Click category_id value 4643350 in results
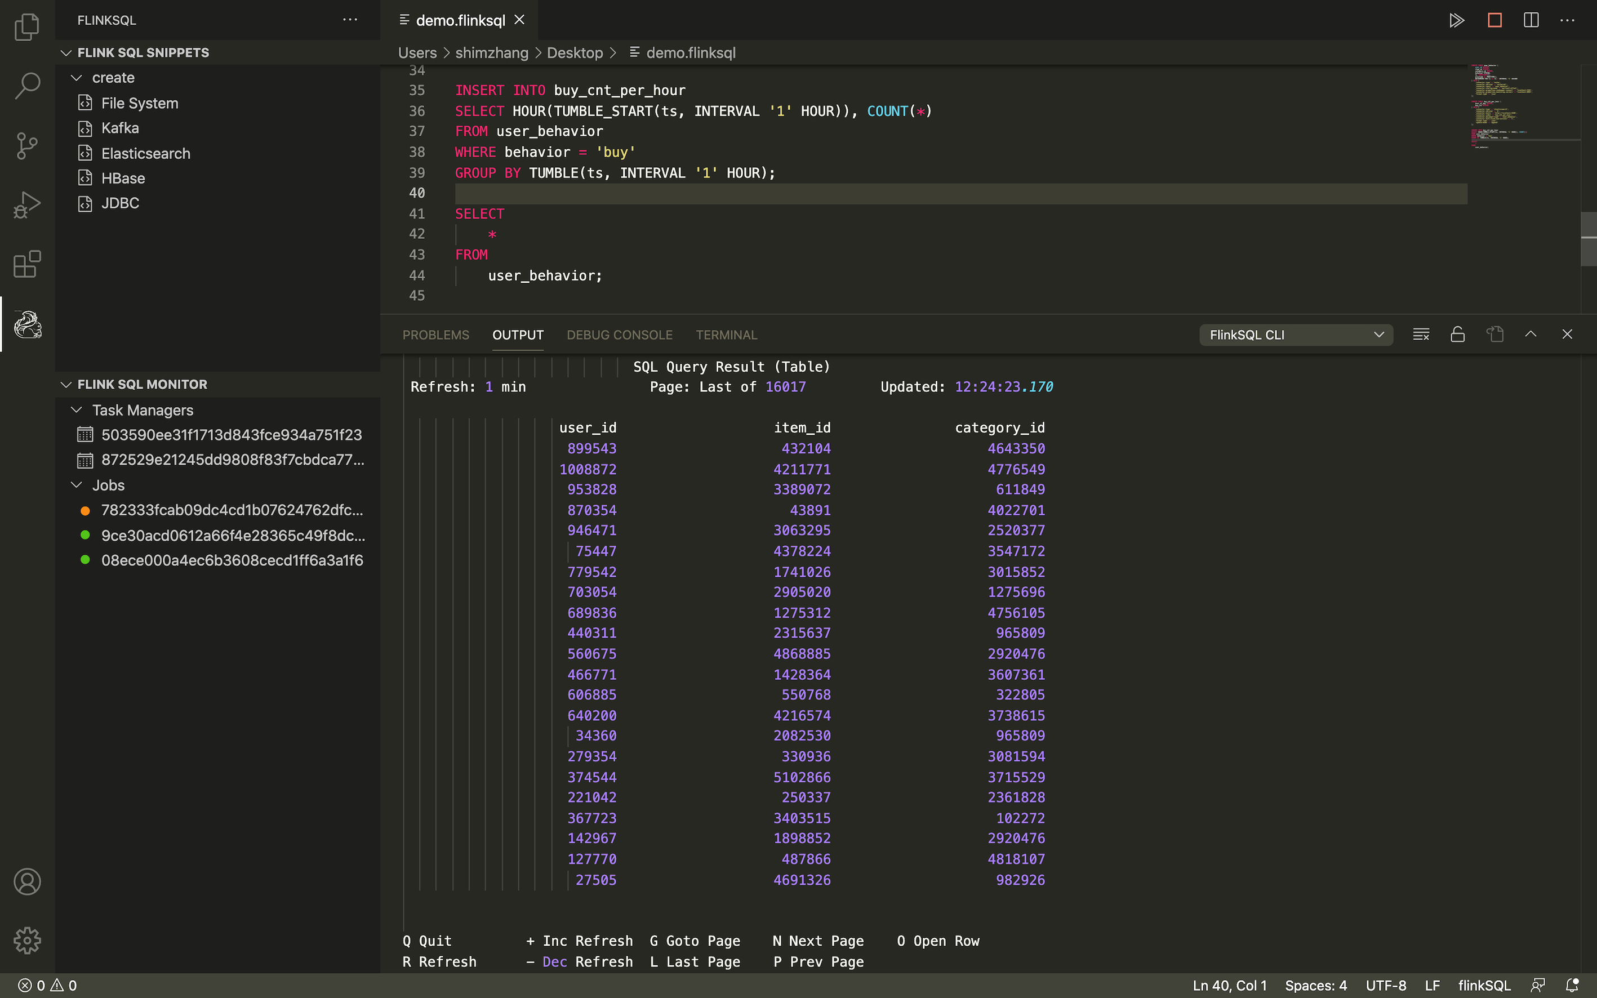Image resolution: width=1597 pixels, height=998 pixels. click(1016, 448)
